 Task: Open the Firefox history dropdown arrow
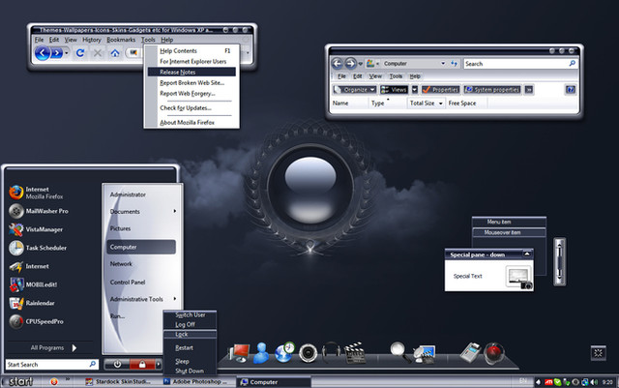67,53
